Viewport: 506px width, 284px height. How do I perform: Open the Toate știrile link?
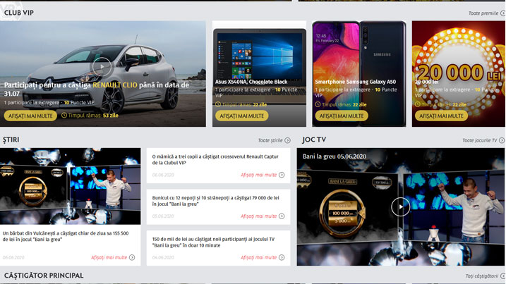coord(270,140)
